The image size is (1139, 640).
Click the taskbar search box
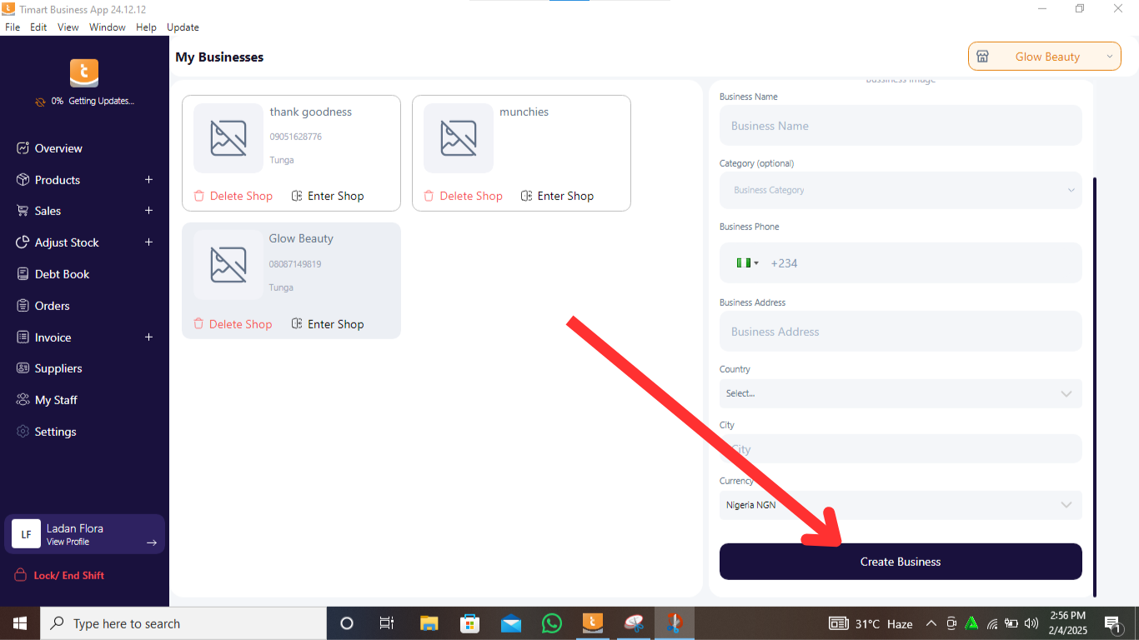tap(183, 623)
